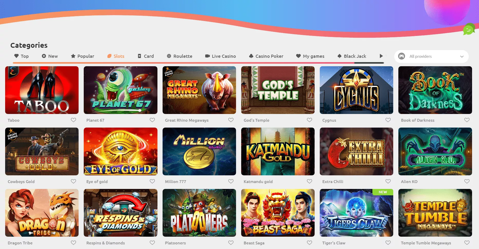Image resolution: width=479 pixels, height=249 pixels.
Task: Open the Book of Darkness title link
Action: point(418,120)
